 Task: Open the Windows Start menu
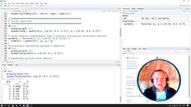2,106
